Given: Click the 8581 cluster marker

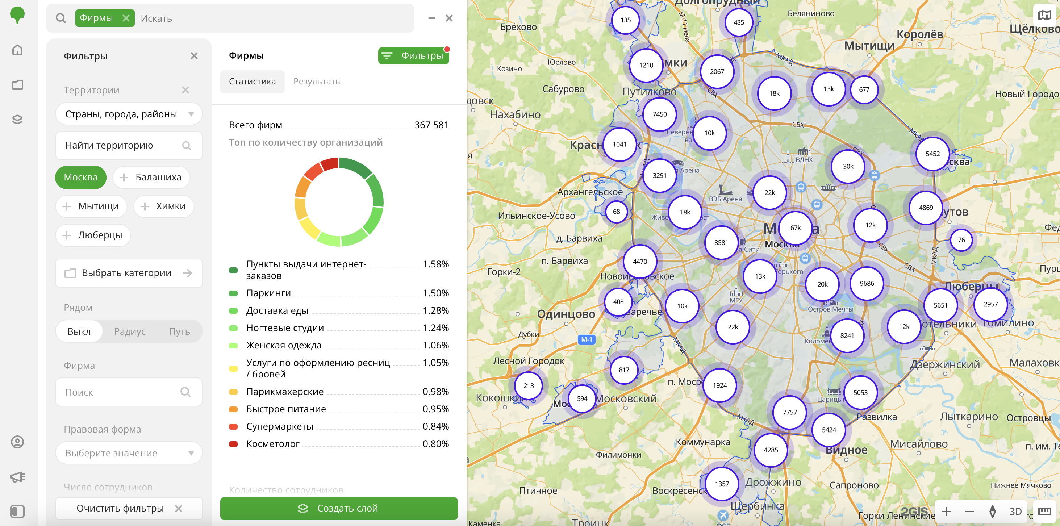Looking at the screenshot, I should [721, 242].
